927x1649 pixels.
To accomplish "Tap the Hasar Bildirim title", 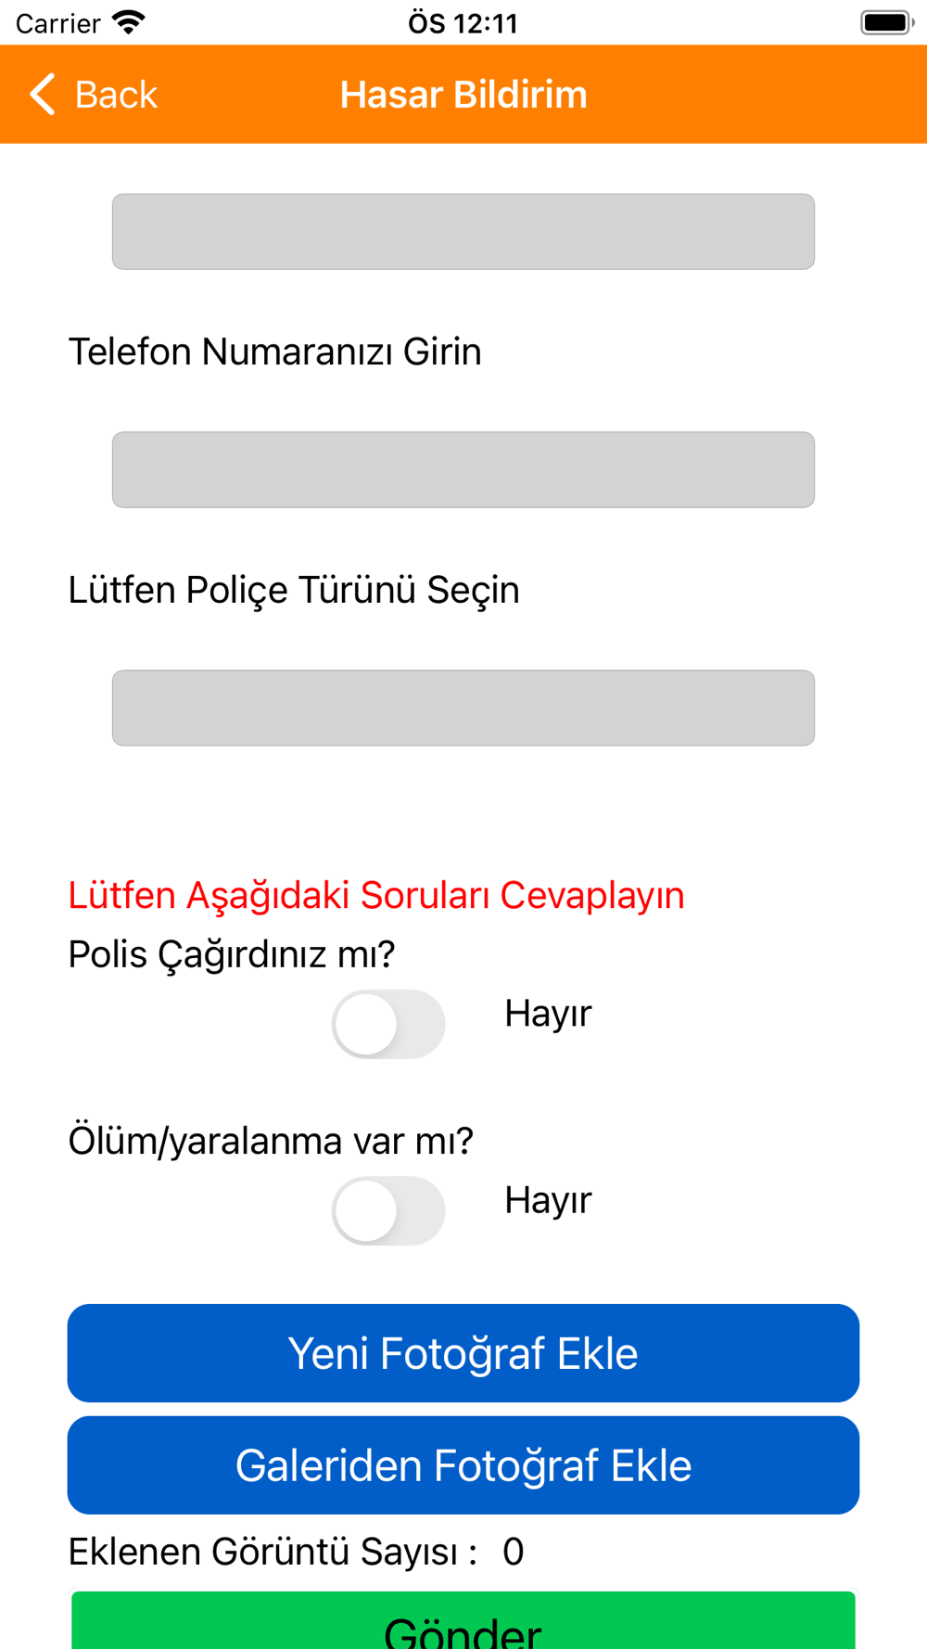I will (x=463, y=95).
